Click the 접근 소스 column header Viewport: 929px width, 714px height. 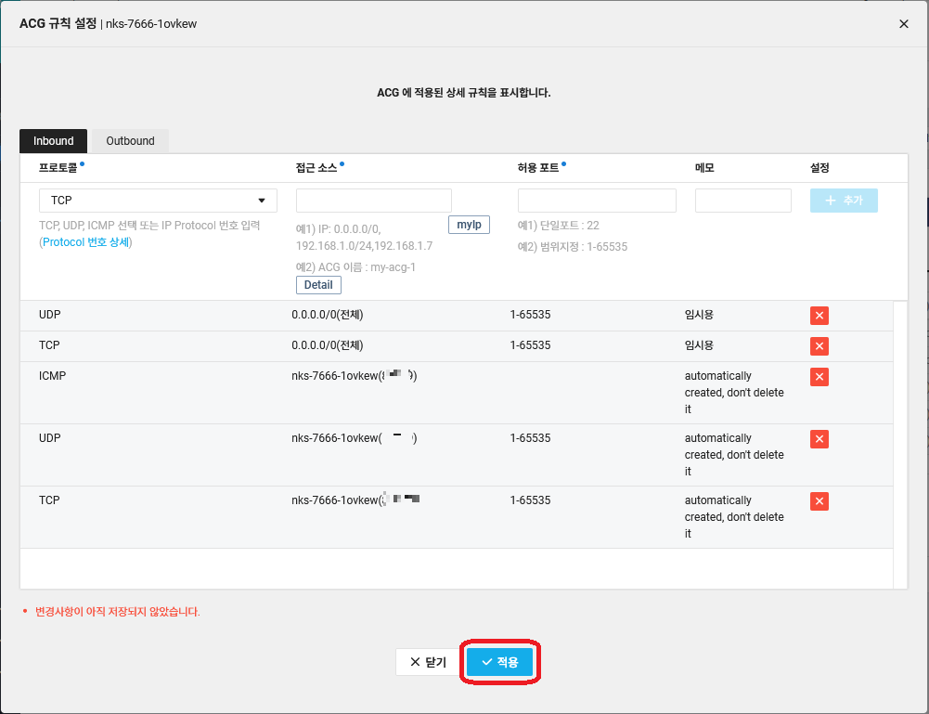[316, 168]
